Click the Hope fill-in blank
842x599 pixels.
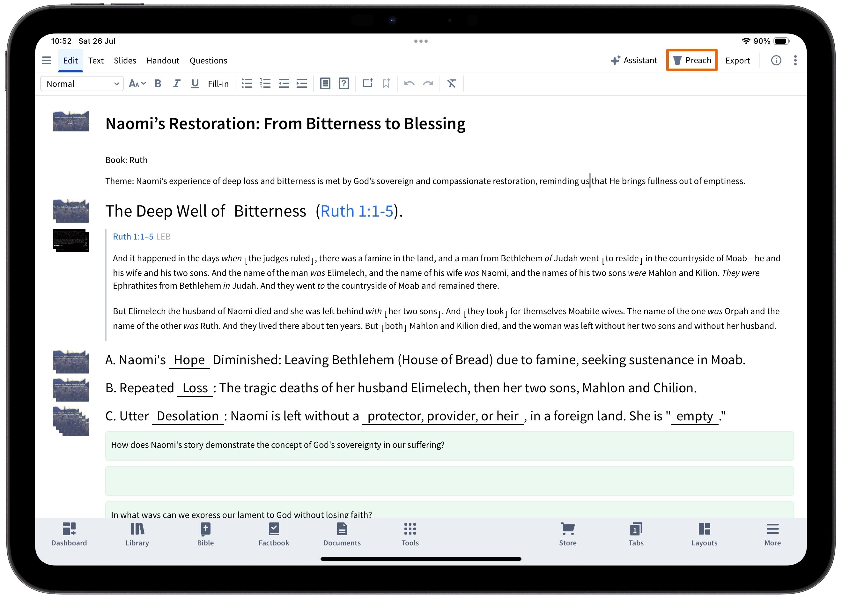tap(189, 360)
